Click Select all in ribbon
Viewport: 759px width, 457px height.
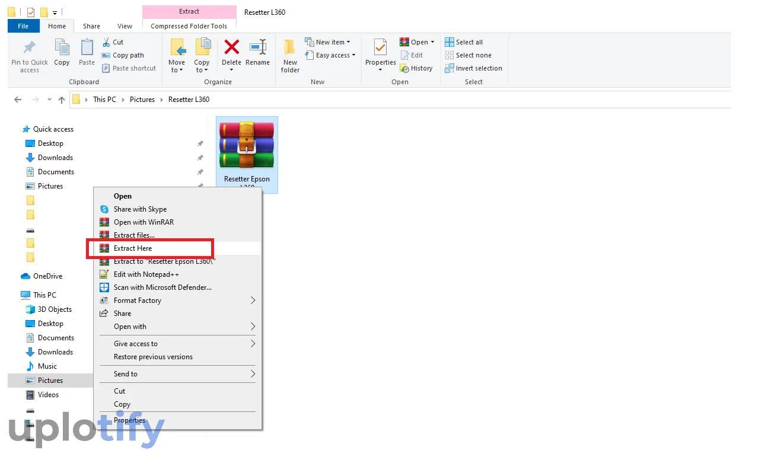(464, 42)
